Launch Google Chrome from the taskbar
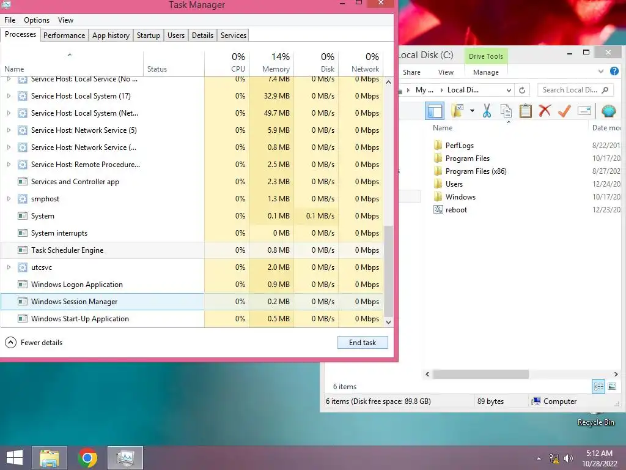626x470 pixels. (x=87, y=458)
